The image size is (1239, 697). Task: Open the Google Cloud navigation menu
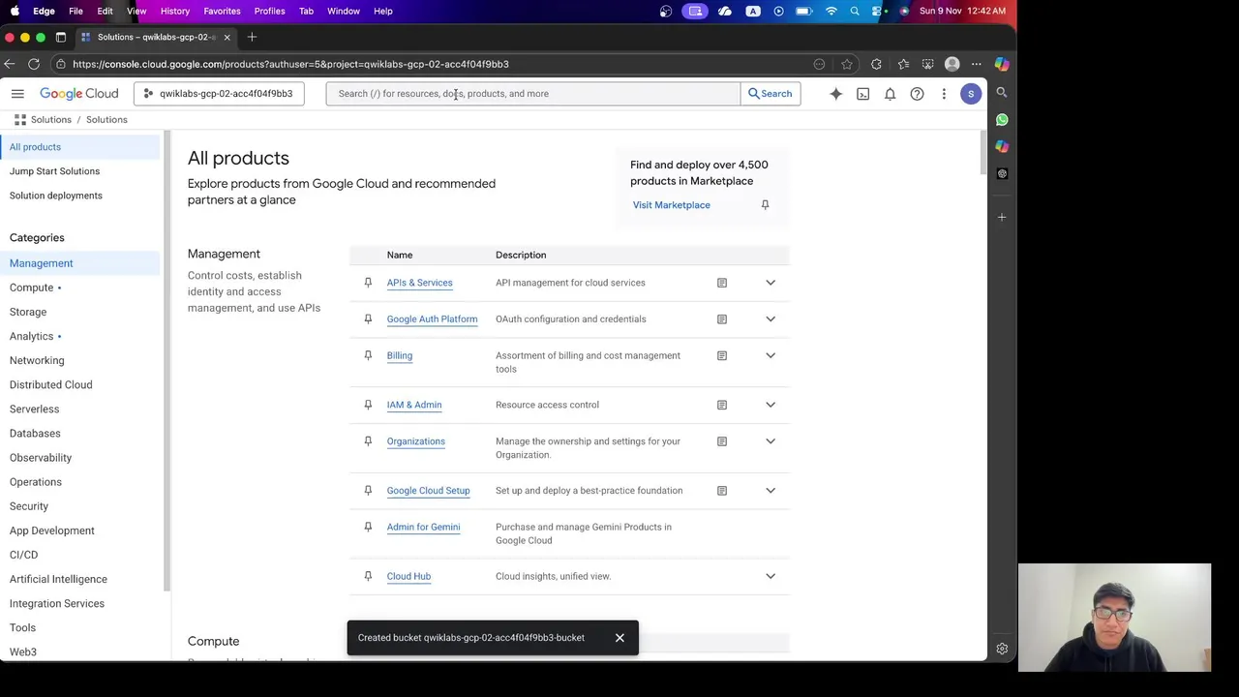(17, 94)
